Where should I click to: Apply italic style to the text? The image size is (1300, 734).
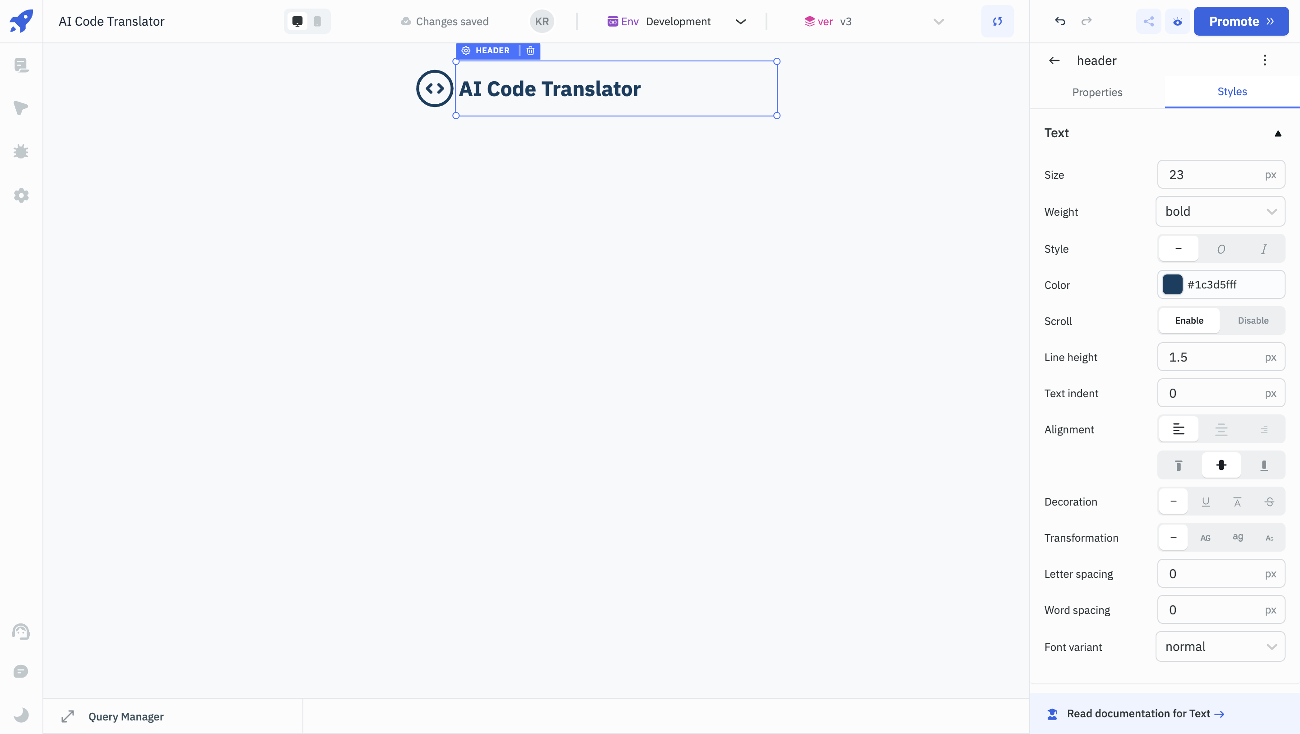pyautogui.click(x=1264, y=248)
